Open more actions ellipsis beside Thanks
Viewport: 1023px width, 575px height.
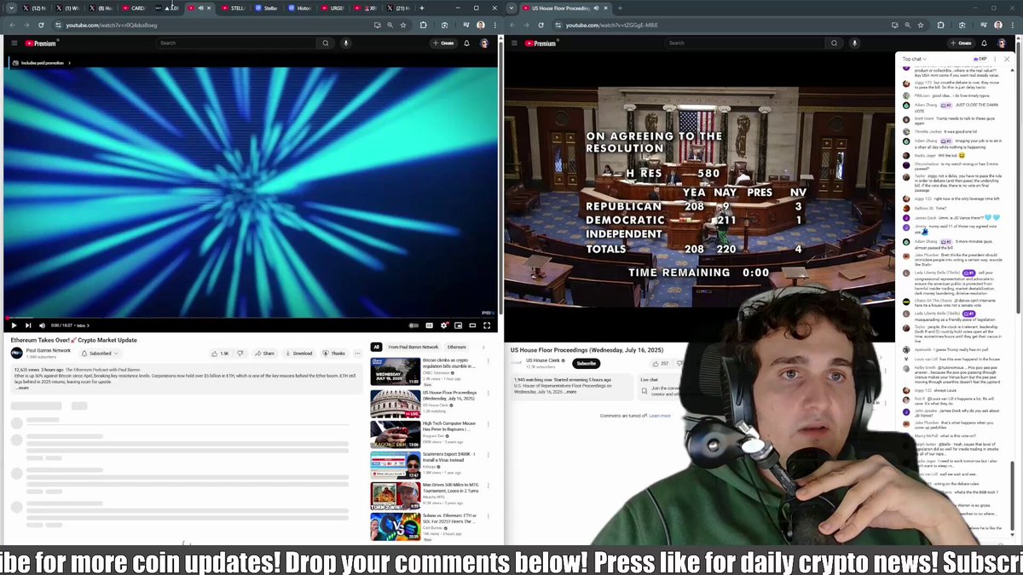(x=357, y=353)
